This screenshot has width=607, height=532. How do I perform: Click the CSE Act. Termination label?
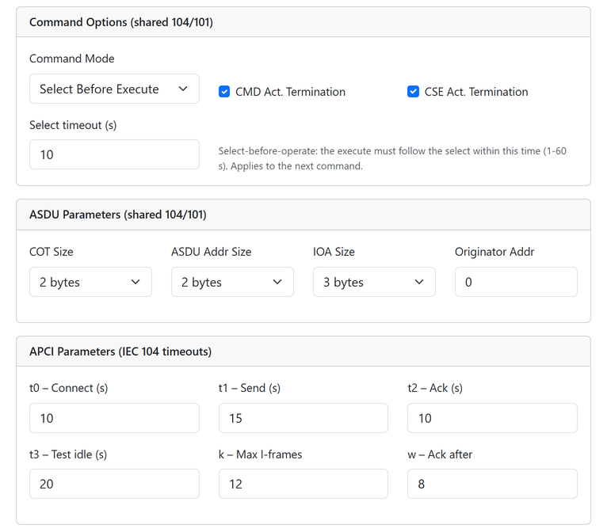(476, 92)
